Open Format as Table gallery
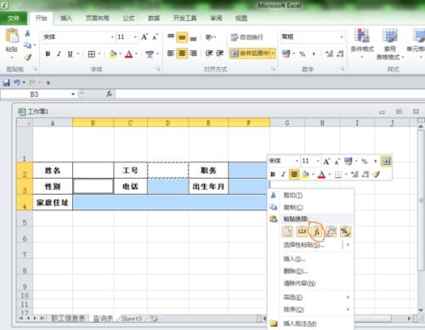This screenshot has height=330, width=425. [x=390, y=44]
